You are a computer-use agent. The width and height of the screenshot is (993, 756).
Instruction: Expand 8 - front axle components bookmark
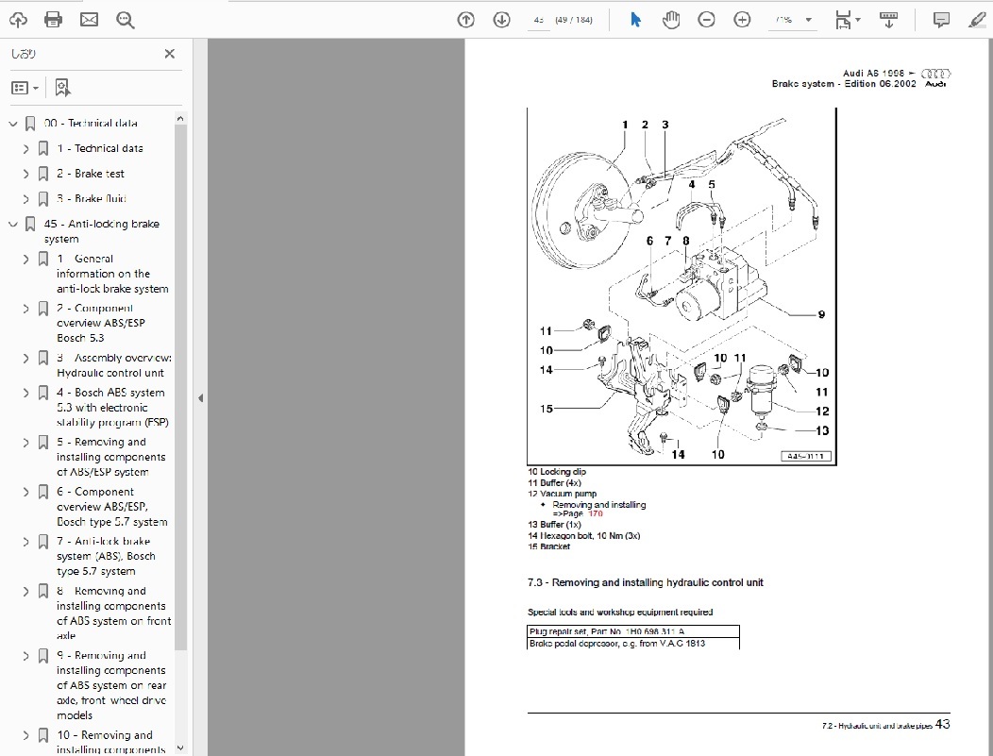tap(26, 592)
